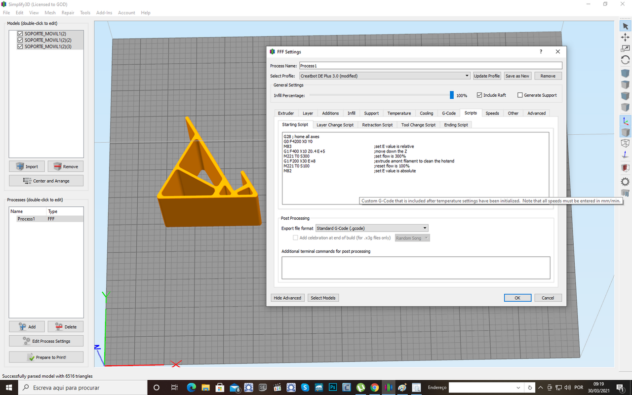This screenshot has width=632, height=395.
Task: Open the Random Song dropdown
Action: pos(412,238)
